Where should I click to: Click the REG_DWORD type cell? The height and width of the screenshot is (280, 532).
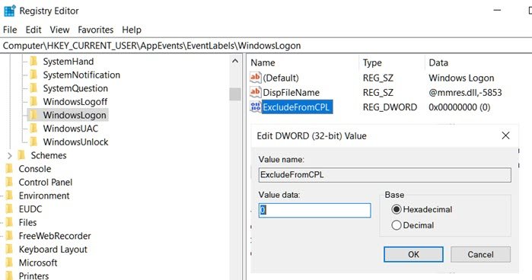[x=390, y=107]
